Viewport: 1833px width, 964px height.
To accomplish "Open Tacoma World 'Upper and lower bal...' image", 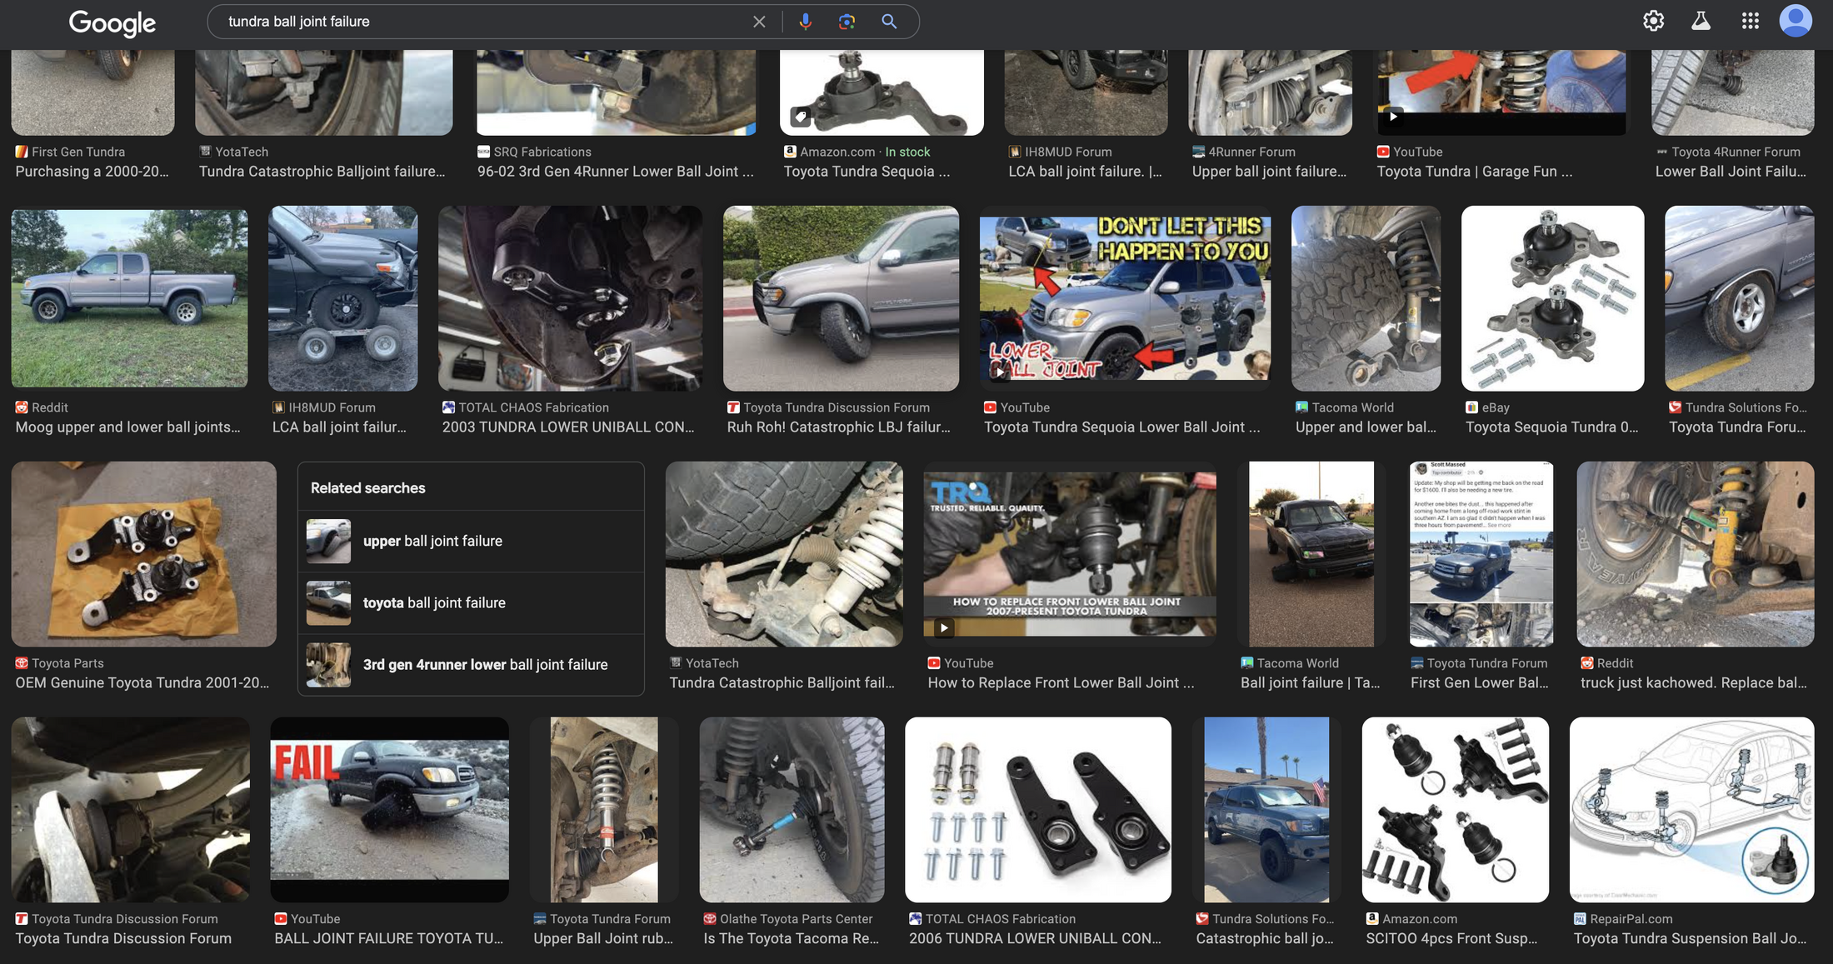I will pyautogui.click(x=1366, y=298).
